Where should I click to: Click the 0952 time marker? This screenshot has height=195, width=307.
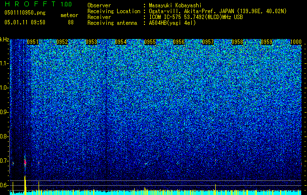coord(62,42)
